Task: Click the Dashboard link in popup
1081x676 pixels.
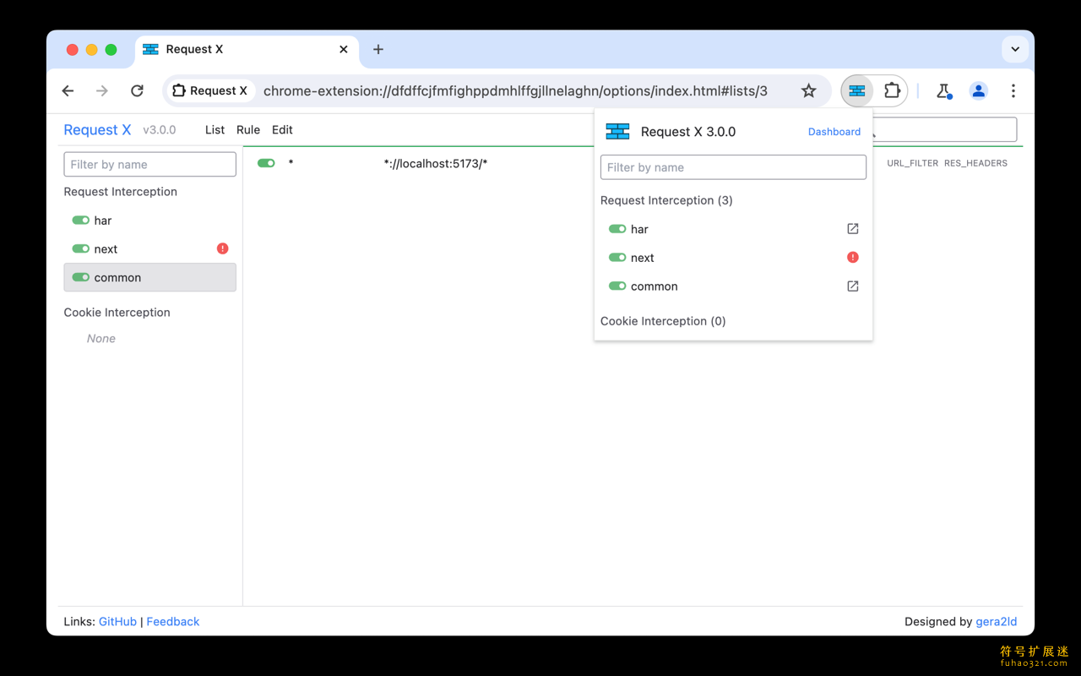Action: [834, 132]
